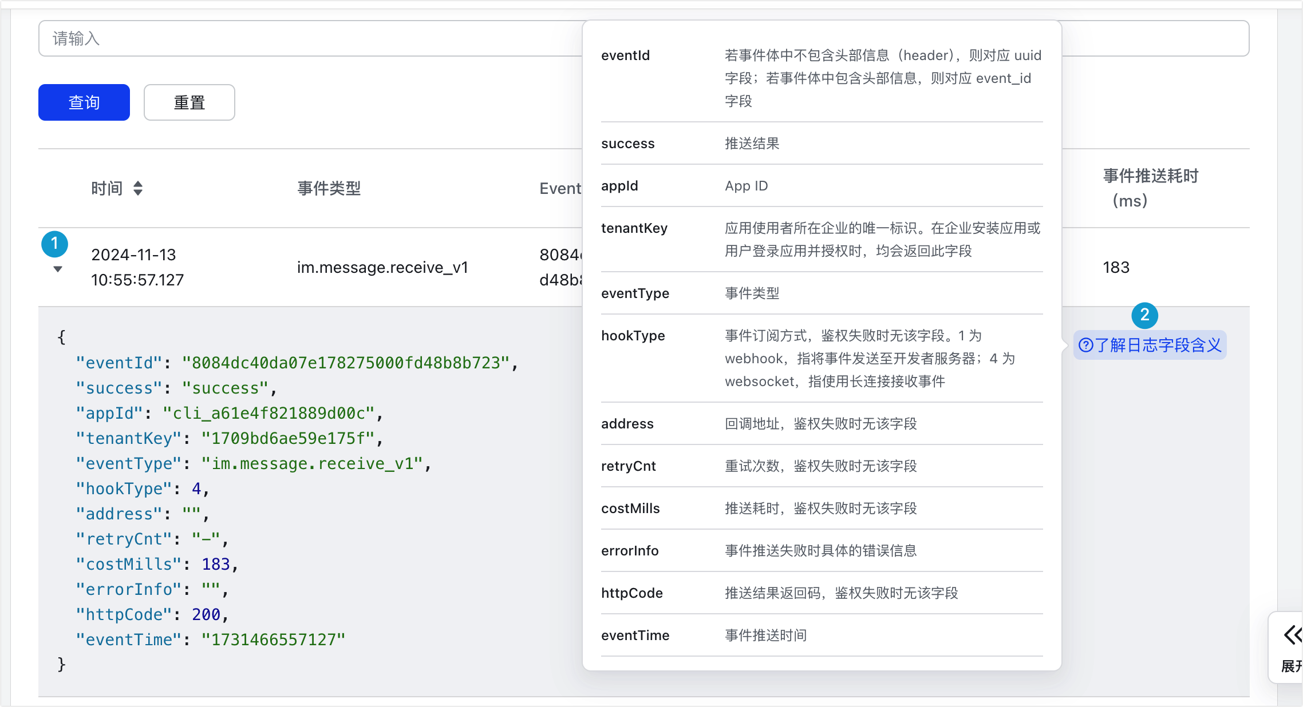Collapse the 2024-11-13 log row caret

click(x=58, y=269)
